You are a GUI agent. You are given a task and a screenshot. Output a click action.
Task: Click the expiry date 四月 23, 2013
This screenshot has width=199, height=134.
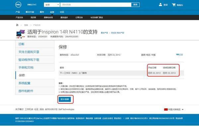point(169,73)
